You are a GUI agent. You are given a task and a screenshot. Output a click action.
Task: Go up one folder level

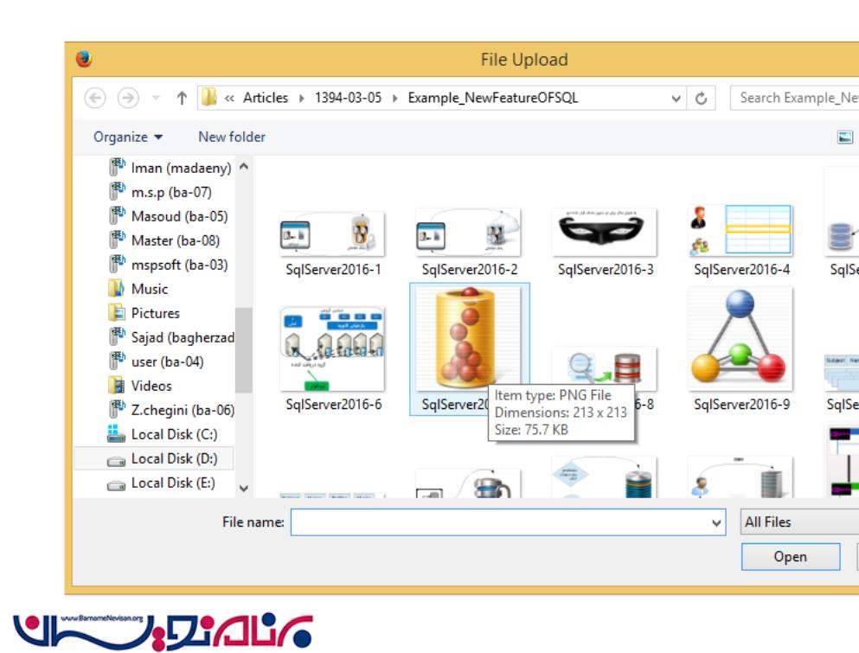point(182,98)
